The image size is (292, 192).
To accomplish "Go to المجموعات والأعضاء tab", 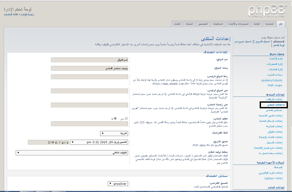I will (x=238, y=24).
